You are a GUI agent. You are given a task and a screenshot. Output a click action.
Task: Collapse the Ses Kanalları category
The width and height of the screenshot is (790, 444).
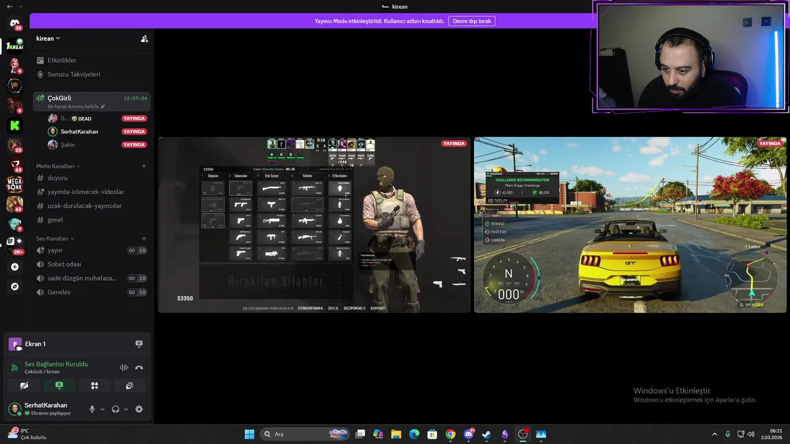[x=55, y=238]
